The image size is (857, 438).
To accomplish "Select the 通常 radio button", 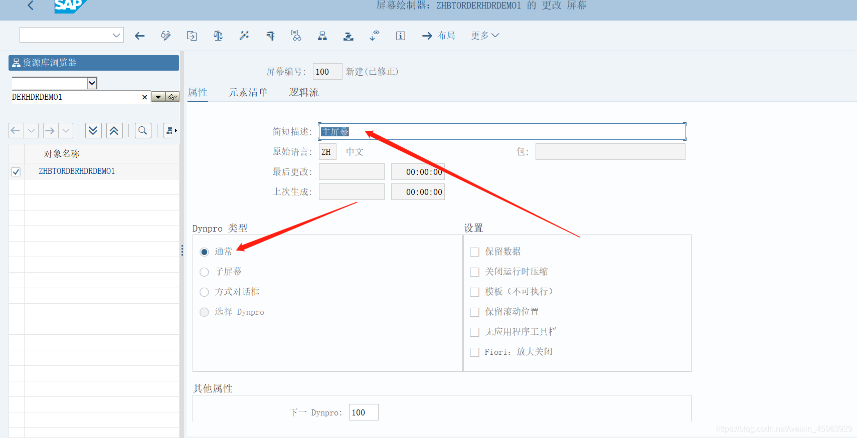I will click(204, 252).
